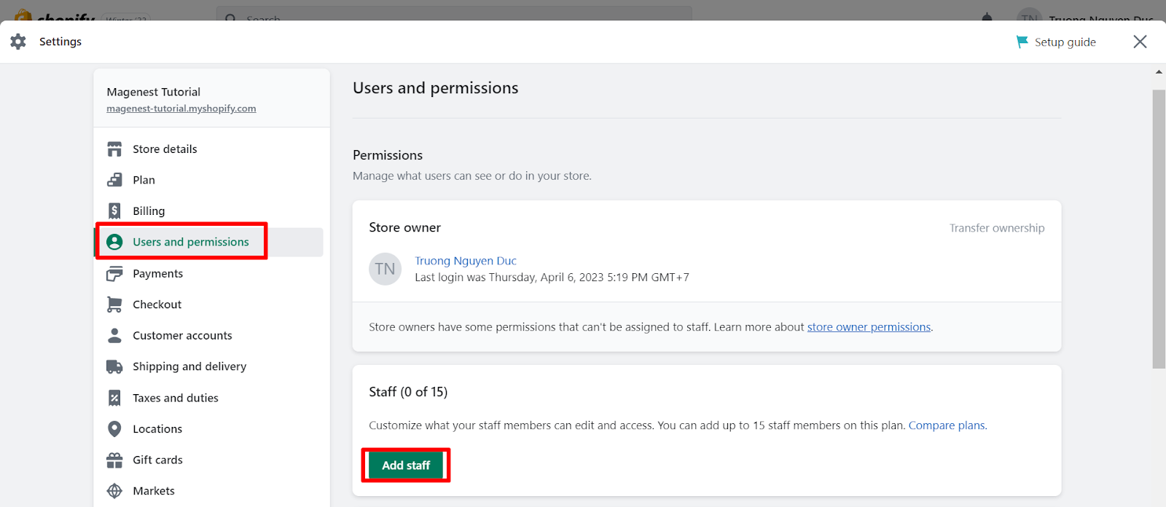Open the Setup guide
The height and width of the screenshot is (507, 1166).
[x=1056, y=42]
